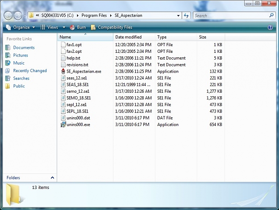The height and width of the screenshot is (210, 279).
Task: Click the DAT File type cell
Action: pos(165,118)
